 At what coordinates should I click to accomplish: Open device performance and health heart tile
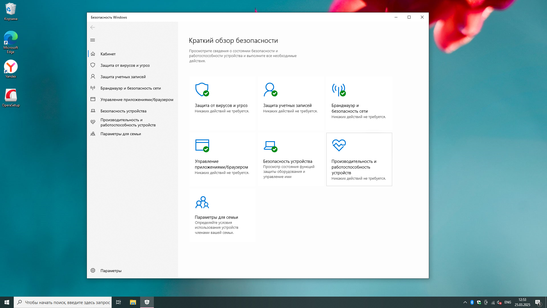pos(359,159)
